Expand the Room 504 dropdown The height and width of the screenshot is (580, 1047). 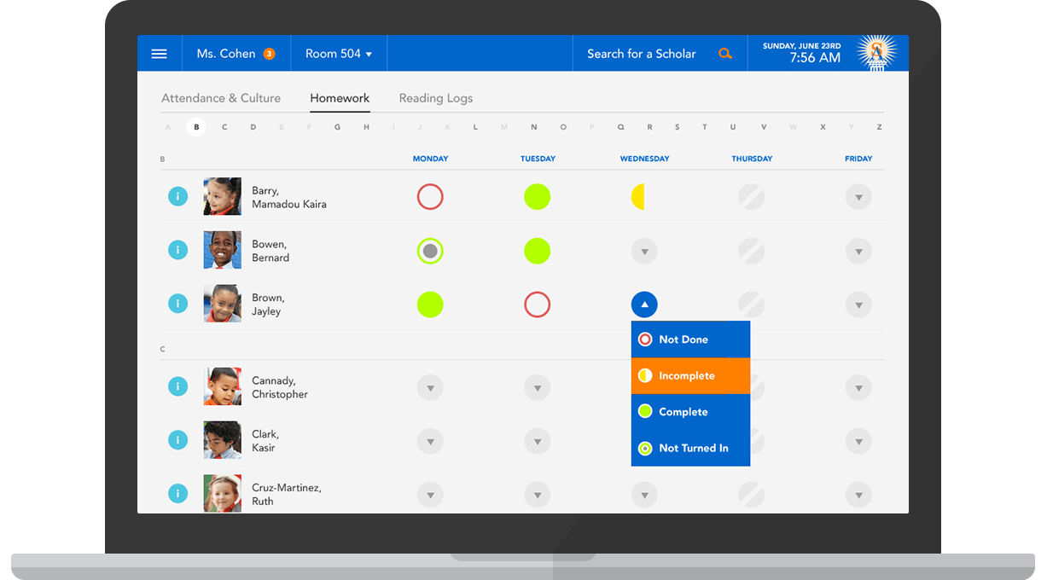[339, 54]
